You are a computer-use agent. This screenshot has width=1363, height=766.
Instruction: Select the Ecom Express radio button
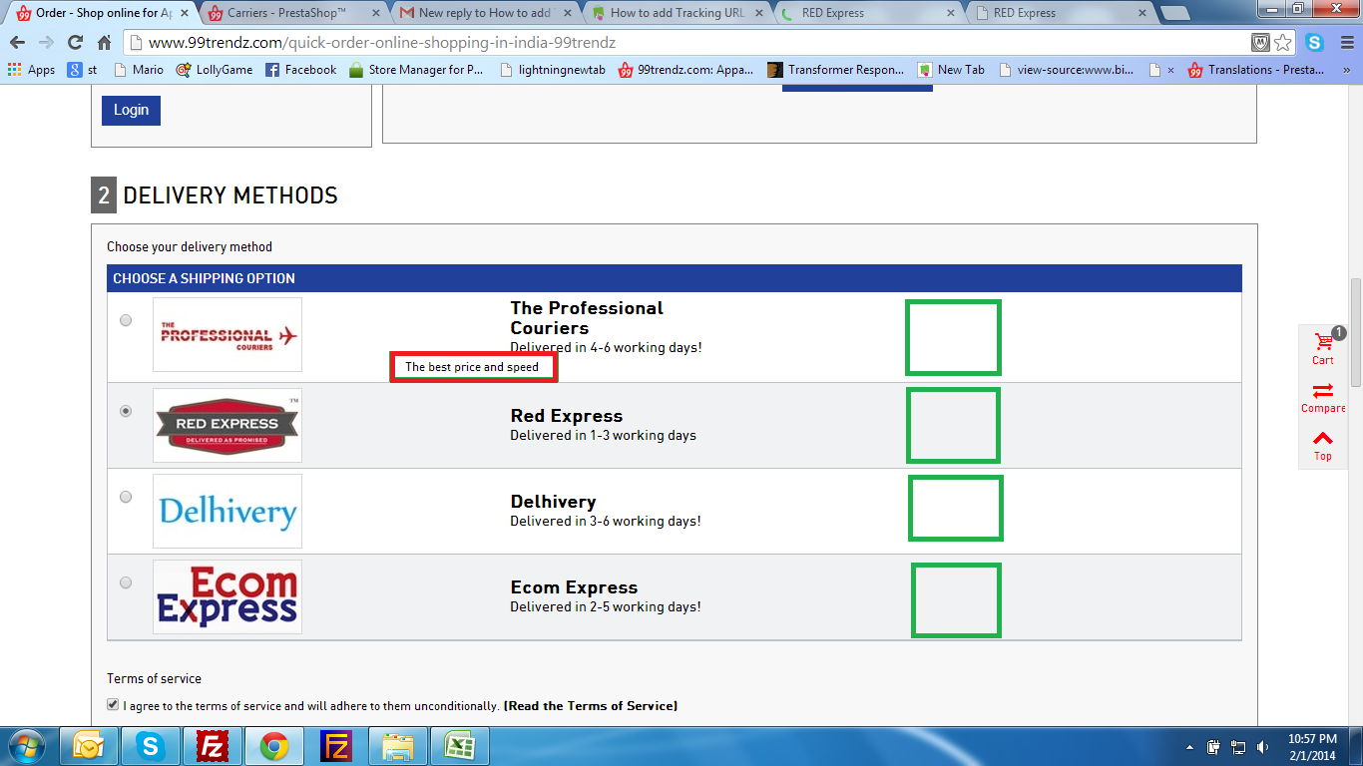[x=126, y=582]
